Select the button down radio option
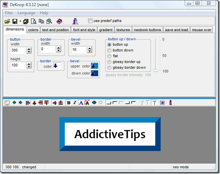Image resolution: width=220 pixels, height=174 pixels. 109,50
